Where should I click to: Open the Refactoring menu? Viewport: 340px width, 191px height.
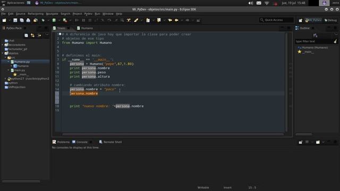click(36, 14)
